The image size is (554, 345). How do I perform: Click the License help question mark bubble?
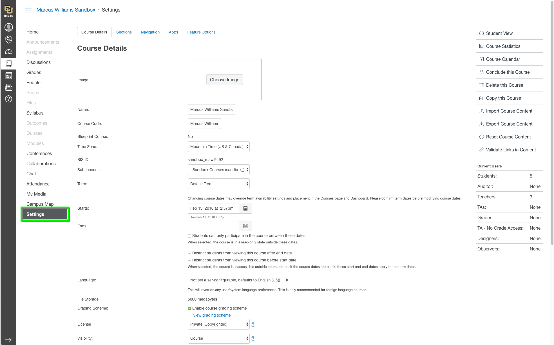[x=253, y=324]
